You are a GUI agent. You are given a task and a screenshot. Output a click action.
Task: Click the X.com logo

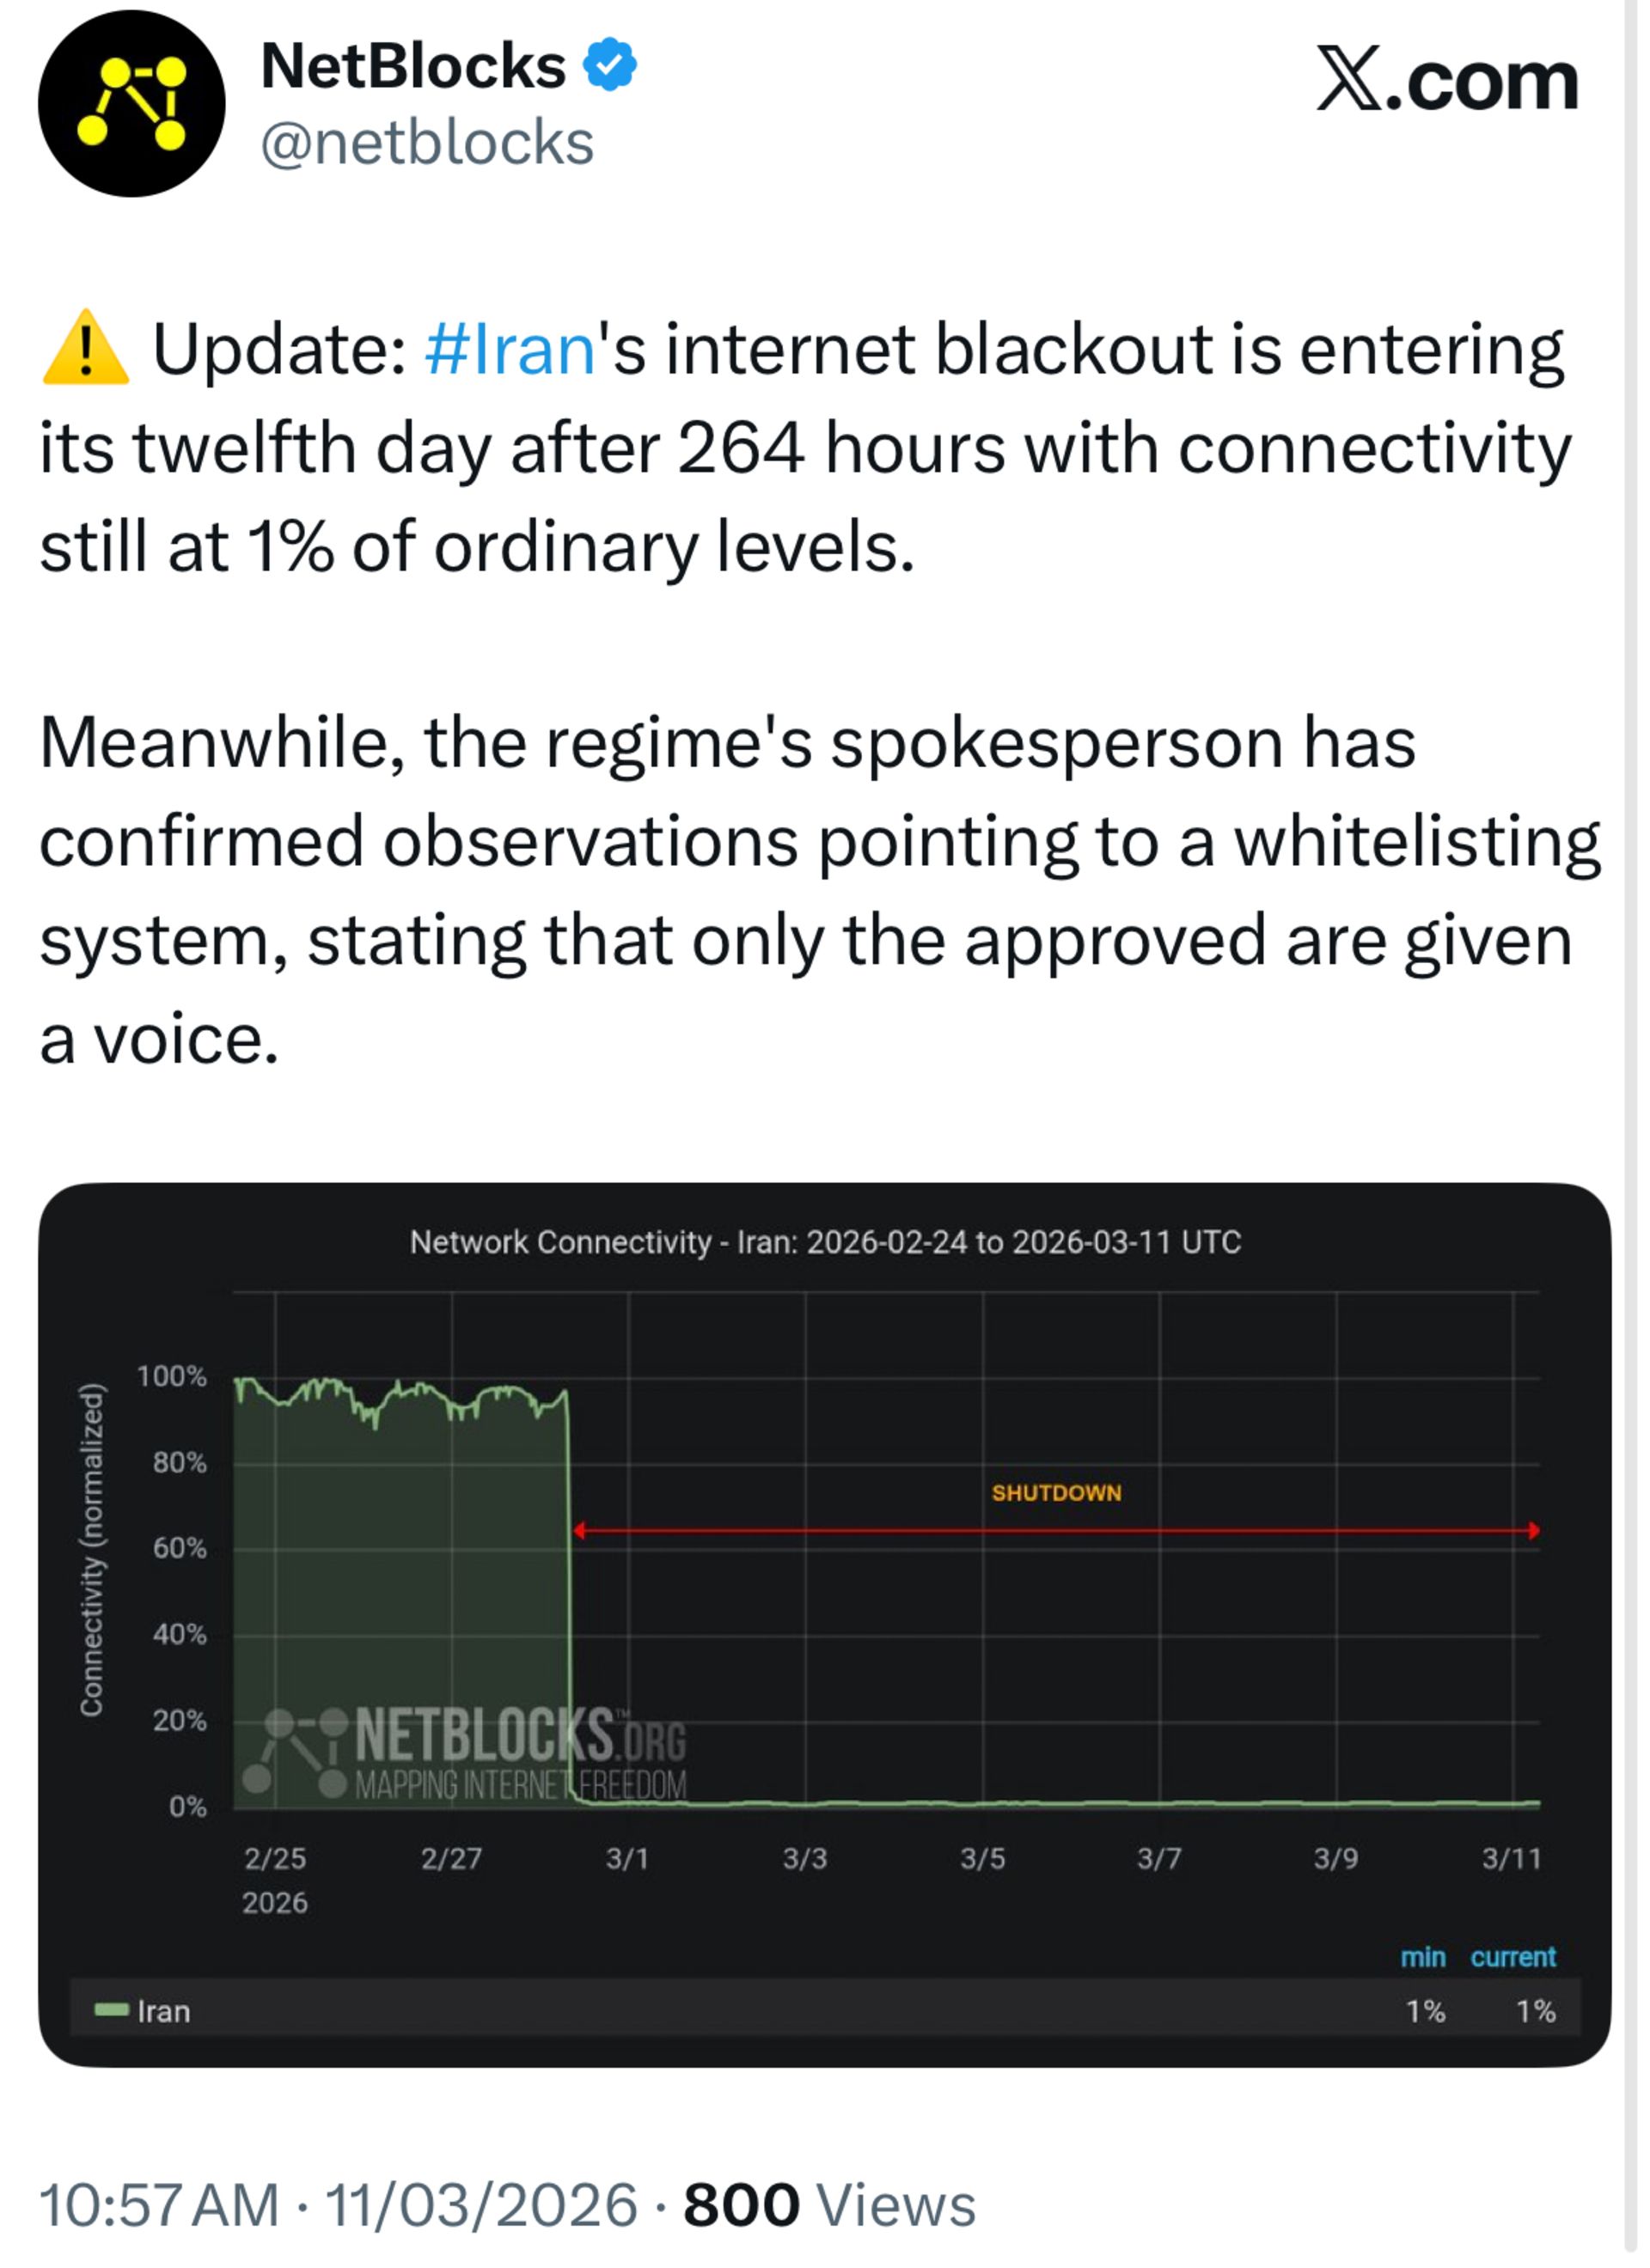coord(1445,80)
